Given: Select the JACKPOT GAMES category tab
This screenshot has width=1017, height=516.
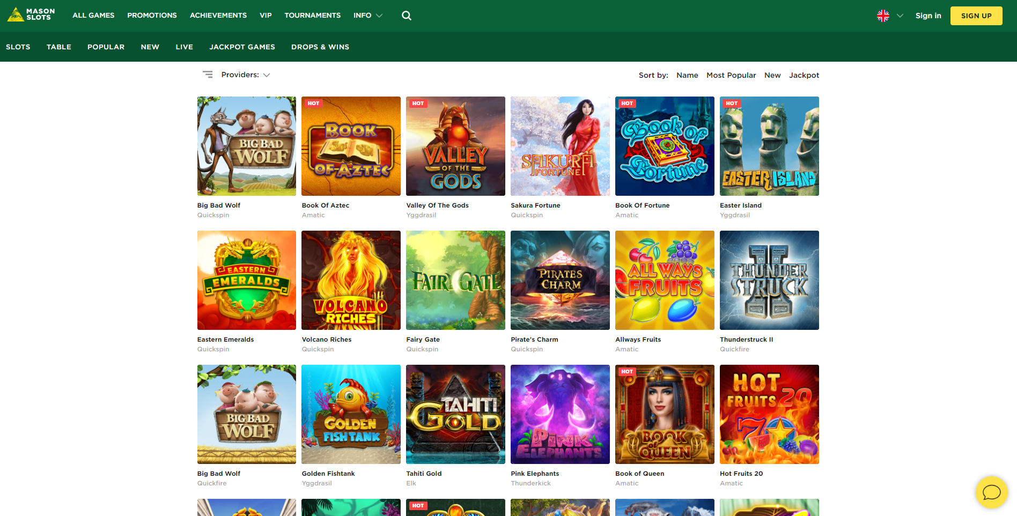Looking at the screenshot, I should tap(242, 47).
